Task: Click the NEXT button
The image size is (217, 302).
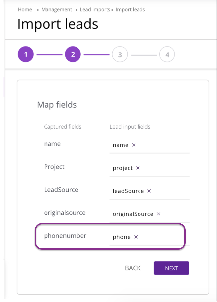Action: 171,268
